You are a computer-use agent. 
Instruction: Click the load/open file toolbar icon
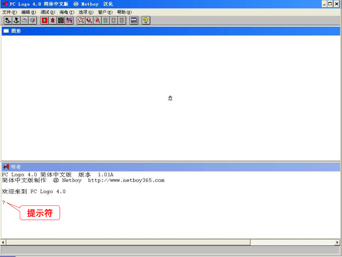[8, 21]
